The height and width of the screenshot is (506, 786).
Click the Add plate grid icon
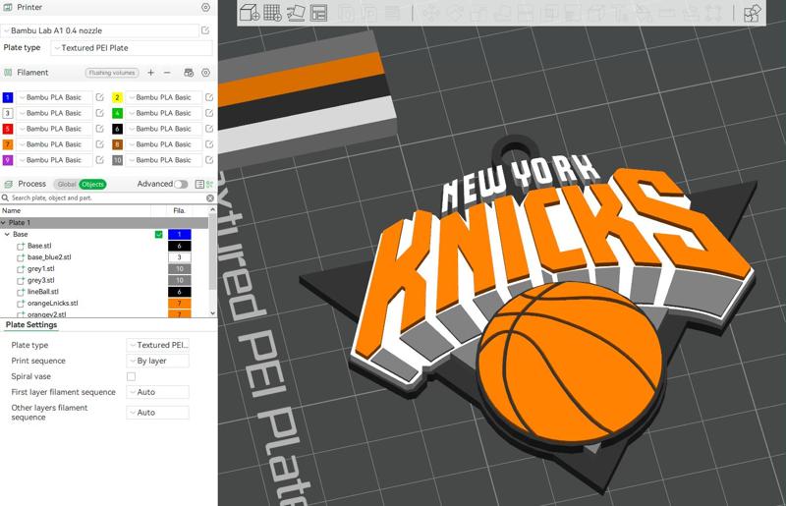click(272, 13)
